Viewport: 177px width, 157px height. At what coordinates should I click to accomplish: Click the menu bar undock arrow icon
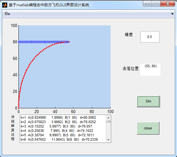[x=172, y=14]
